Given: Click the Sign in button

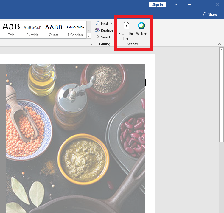Looking at the screenshot, I should (158, 5).
